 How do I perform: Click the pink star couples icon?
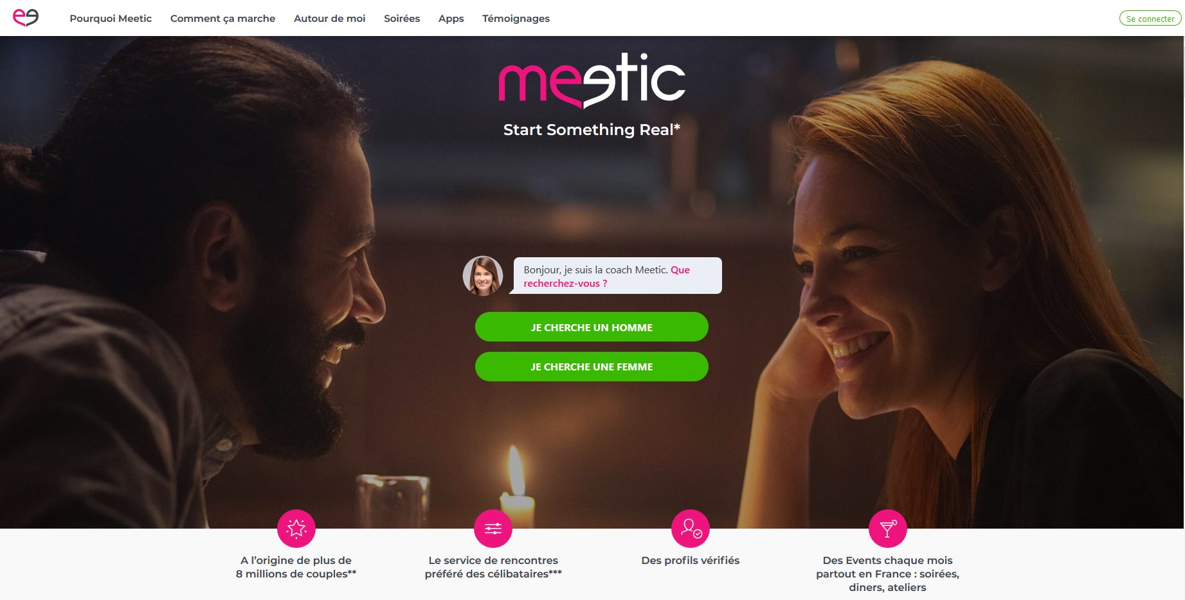(296, 529)
